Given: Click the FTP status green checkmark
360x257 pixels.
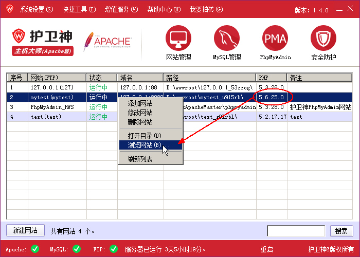Looking at the screenshot, I should click(x=114, y=249).
